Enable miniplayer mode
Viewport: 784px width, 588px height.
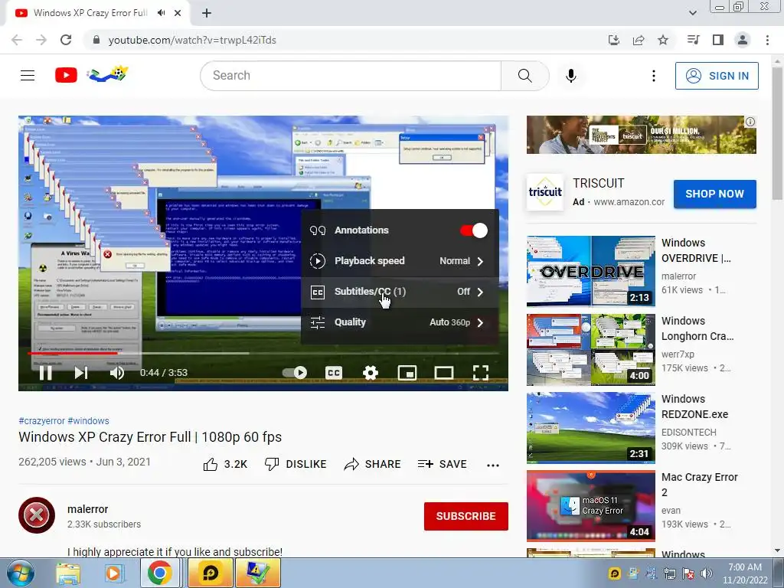point(407,373)
